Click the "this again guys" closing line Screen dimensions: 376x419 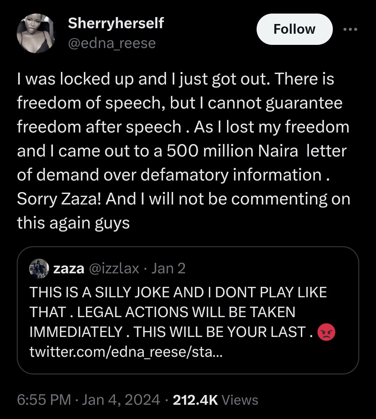[73, 223]
